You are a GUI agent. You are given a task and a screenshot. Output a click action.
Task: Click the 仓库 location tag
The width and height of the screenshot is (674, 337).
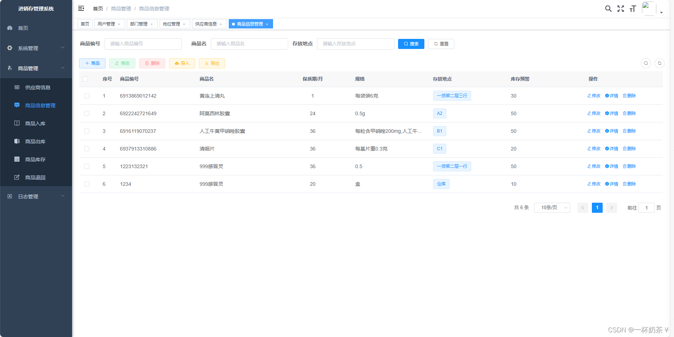441,184
